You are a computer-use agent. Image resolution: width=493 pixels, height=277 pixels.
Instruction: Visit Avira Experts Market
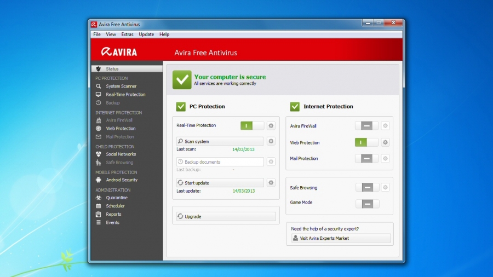pyautogui.click(x=341, y=238)
